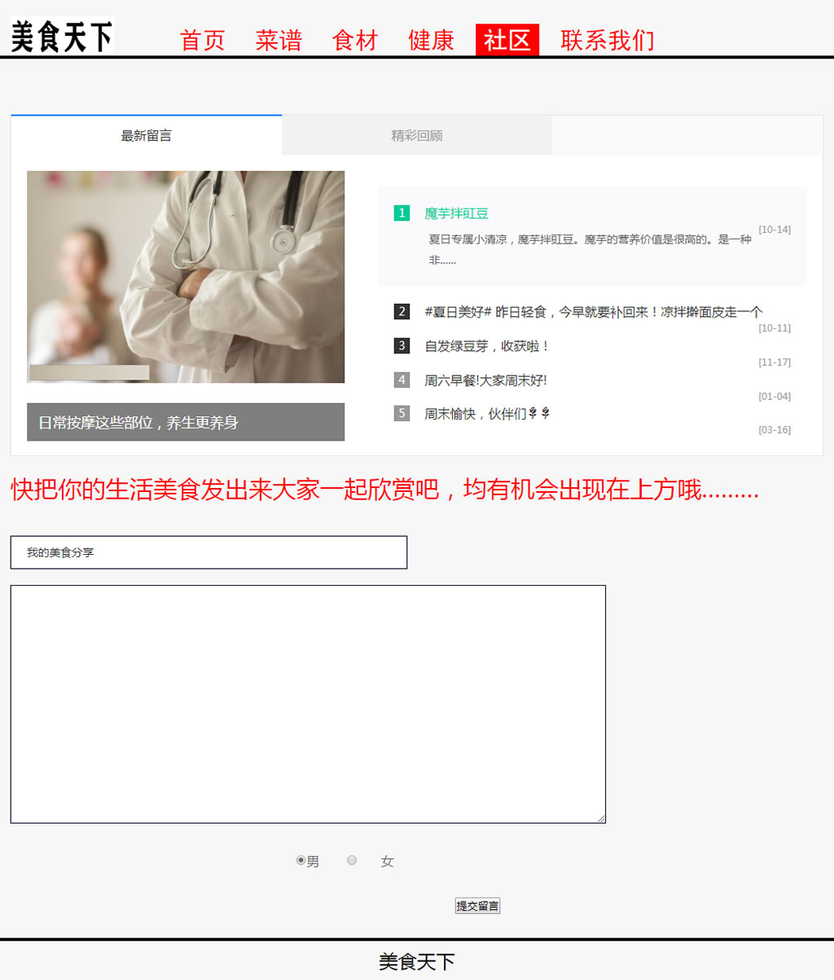Select the 男 radio button

tap(301, 860)
